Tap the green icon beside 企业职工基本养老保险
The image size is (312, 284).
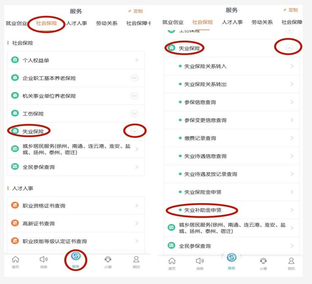15,77
